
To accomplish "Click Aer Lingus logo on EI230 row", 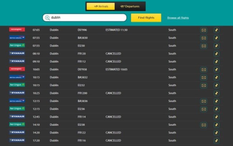I will [17, 45].
